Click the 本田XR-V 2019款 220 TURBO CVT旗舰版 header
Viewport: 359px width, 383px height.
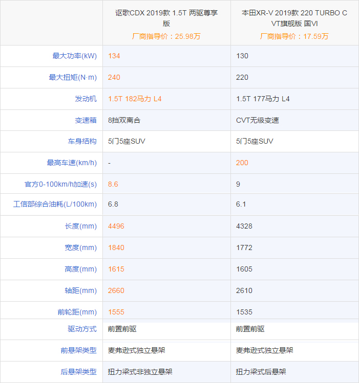[x=294, y=18]
